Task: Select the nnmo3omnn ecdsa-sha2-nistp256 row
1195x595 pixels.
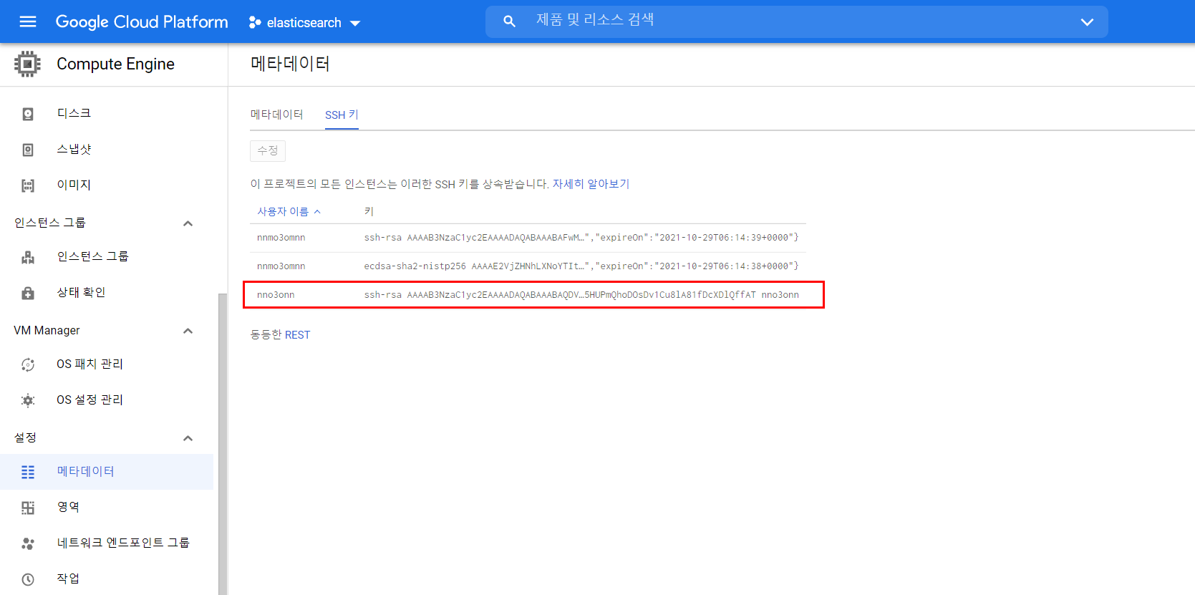Action: (x=528, y=266)
